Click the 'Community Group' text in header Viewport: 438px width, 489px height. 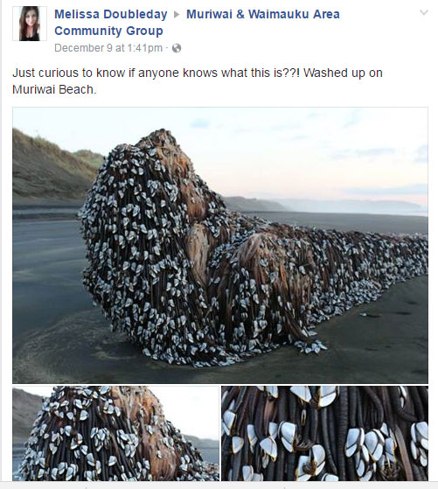tap(108, 31)
